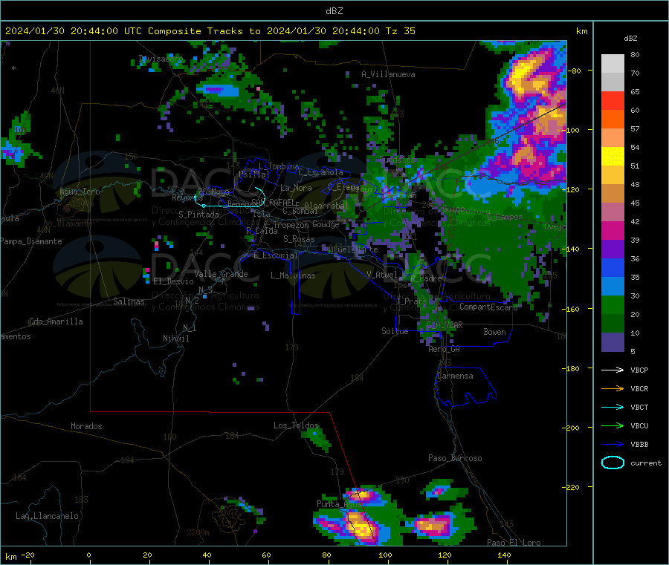Click the '-20' x-axis tick label
The width and height of the screenshot is (669, 565).
(x=28, y=555)
